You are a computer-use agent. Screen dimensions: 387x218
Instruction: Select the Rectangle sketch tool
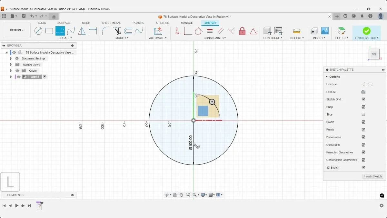49,31
